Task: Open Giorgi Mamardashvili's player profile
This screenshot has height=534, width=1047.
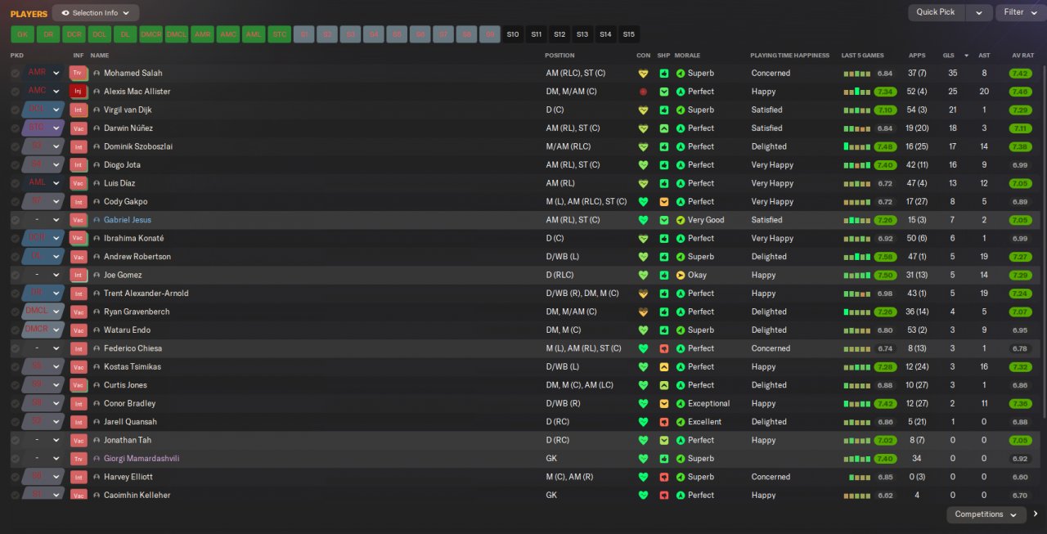Action: pyautogui.click(x=140, y=459)
